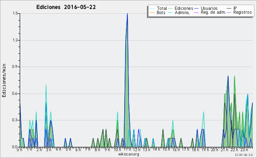Click the x-axis label '4 h'

(x=58, y=149)
